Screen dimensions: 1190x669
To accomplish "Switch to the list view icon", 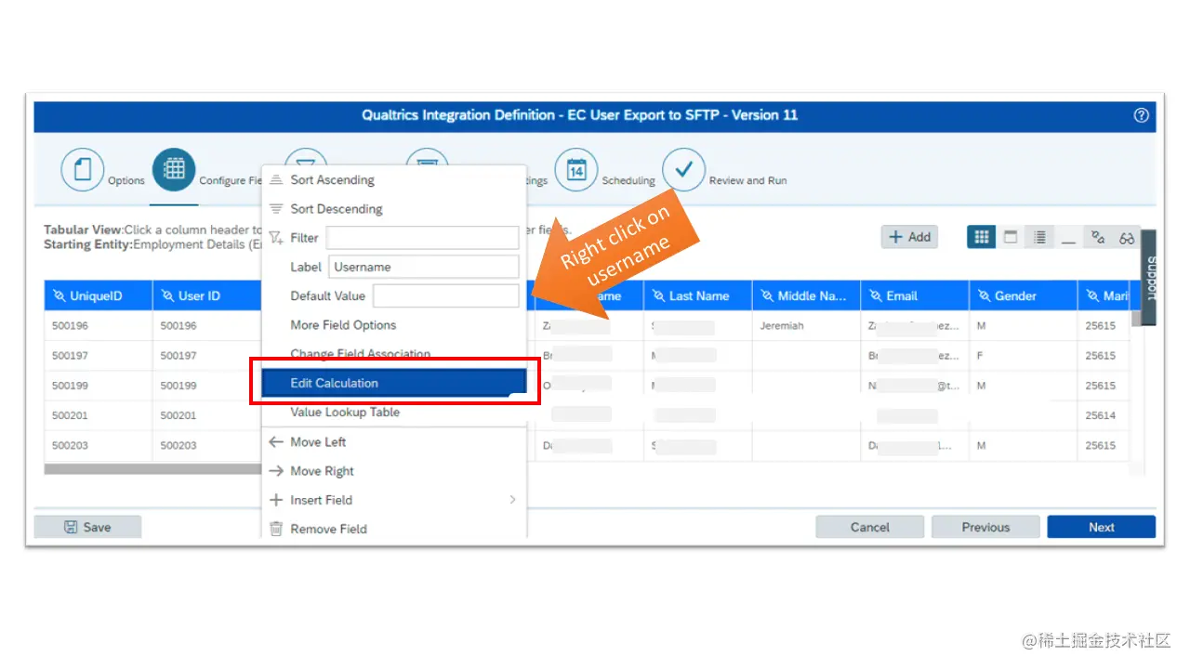I will tap(1039, 238).
